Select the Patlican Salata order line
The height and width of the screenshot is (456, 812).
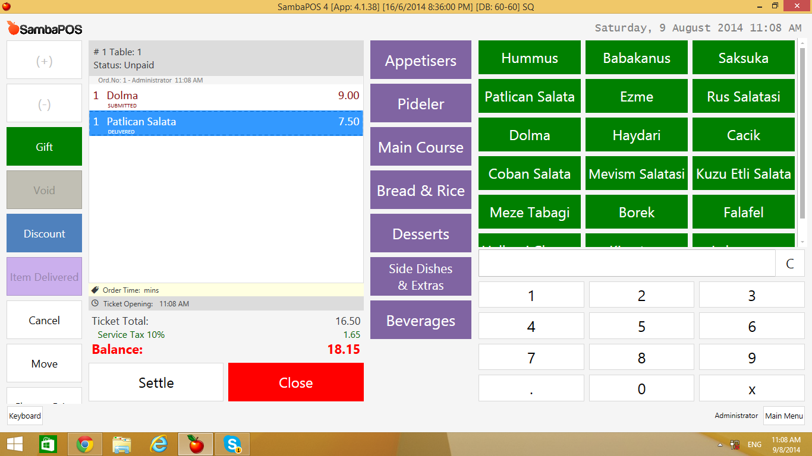click(226, 123)
